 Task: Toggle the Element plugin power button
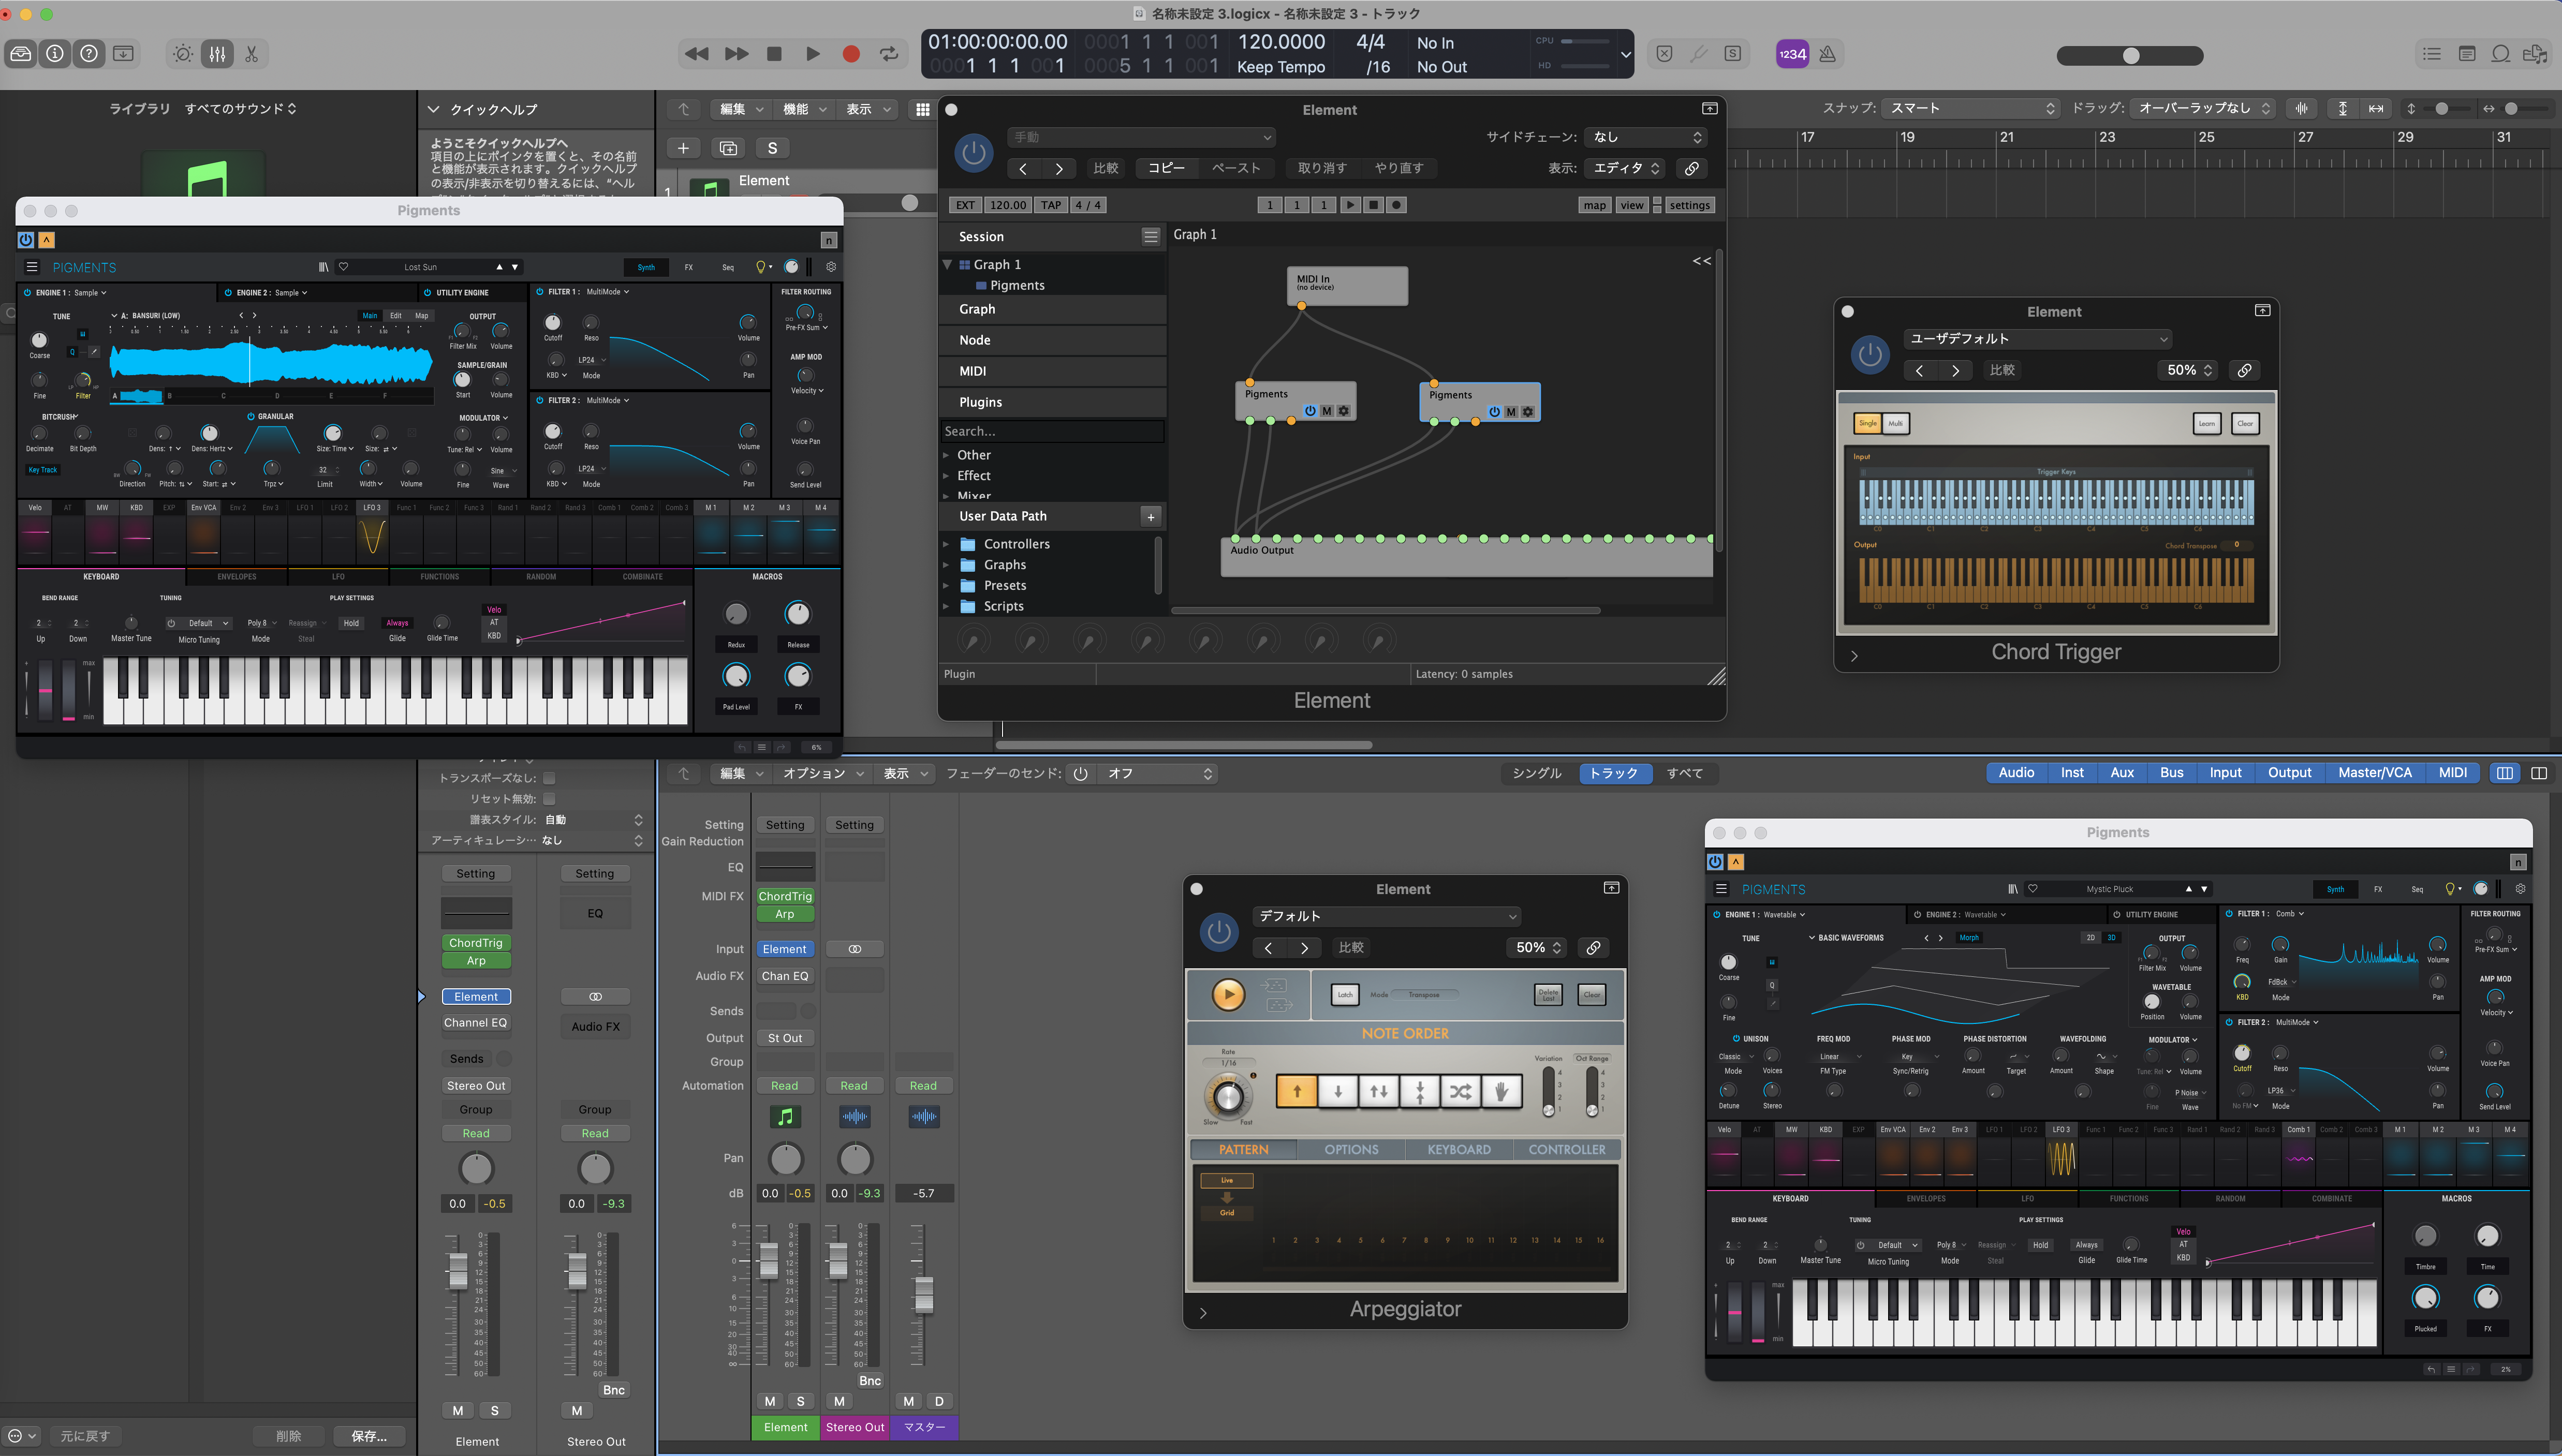coord(973,153)
